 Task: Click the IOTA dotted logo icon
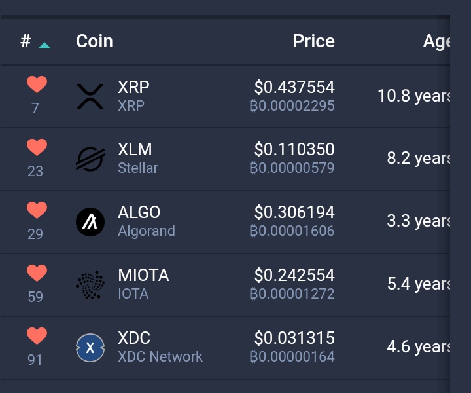click(x=90, y=285)
